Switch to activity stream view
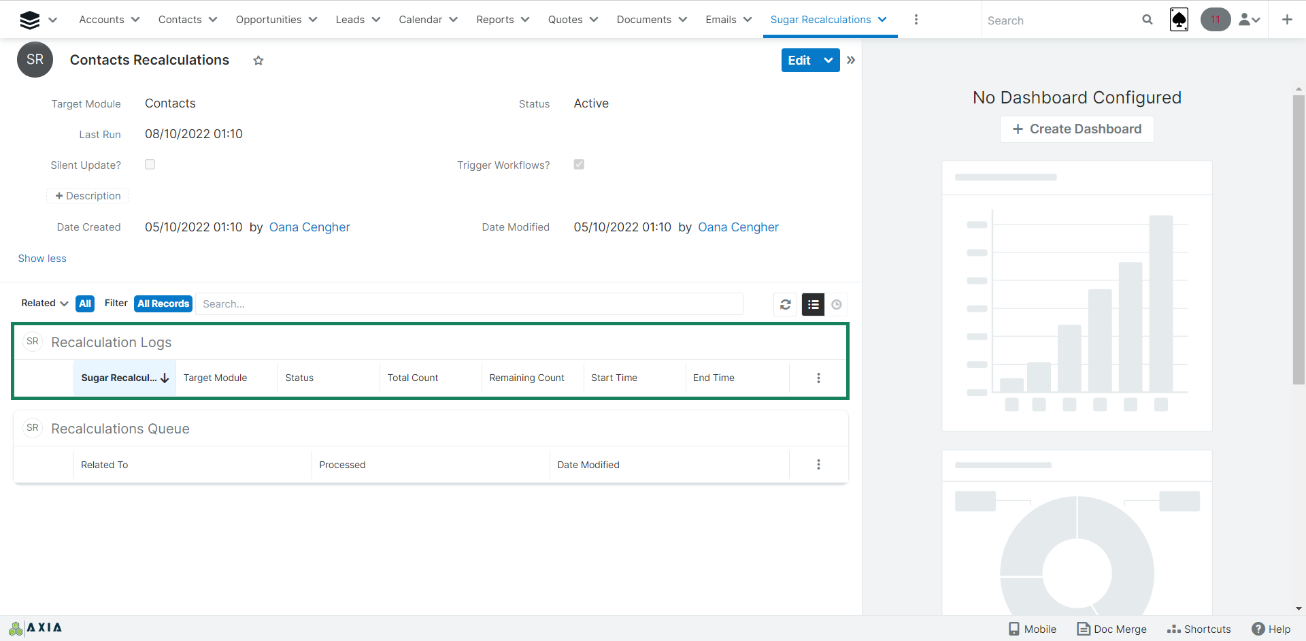This screenshot has width=1306, height=641. pyautogui.click(x=837, y=305)
